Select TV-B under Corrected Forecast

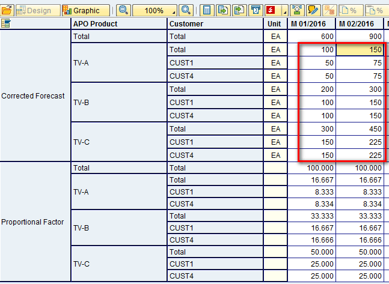(119, 102)
